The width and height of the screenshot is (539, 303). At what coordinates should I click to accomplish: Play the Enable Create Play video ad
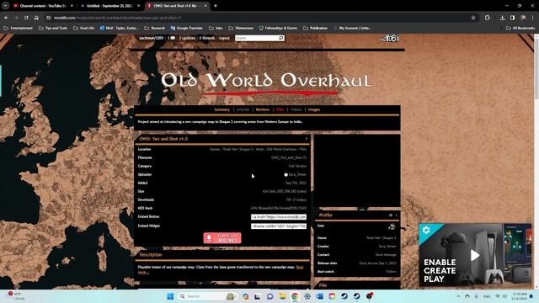(x=475, y=255)
